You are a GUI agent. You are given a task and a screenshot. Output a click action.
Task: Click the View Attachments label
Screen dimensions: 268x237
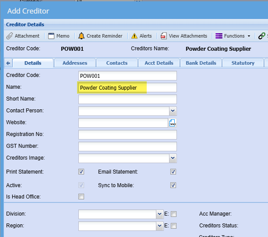188,36
